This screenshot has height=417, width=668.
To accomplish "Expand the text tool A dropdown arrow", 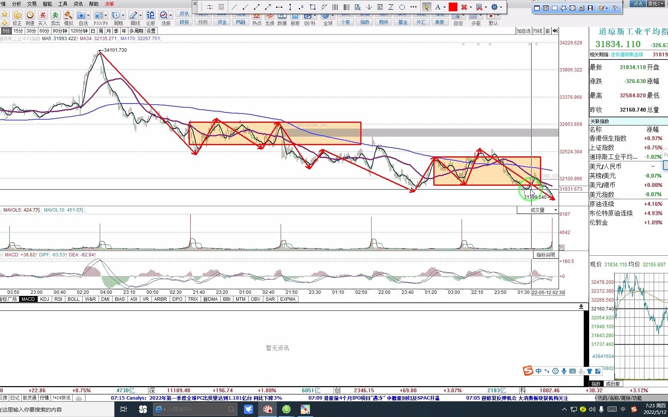I will click(x=444, y=7).
